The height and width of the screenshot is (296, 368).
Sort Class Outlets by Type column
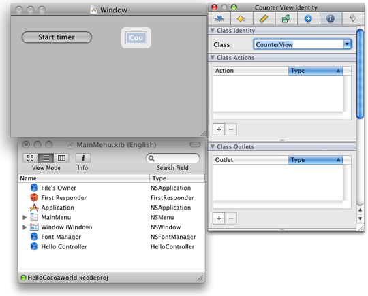(x=316, y=160)
